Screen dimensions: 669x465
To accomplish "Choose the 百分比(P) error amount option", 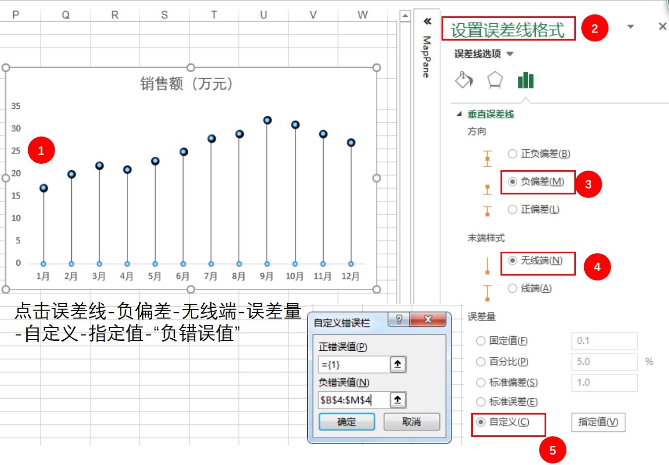I will click(502, 362).
